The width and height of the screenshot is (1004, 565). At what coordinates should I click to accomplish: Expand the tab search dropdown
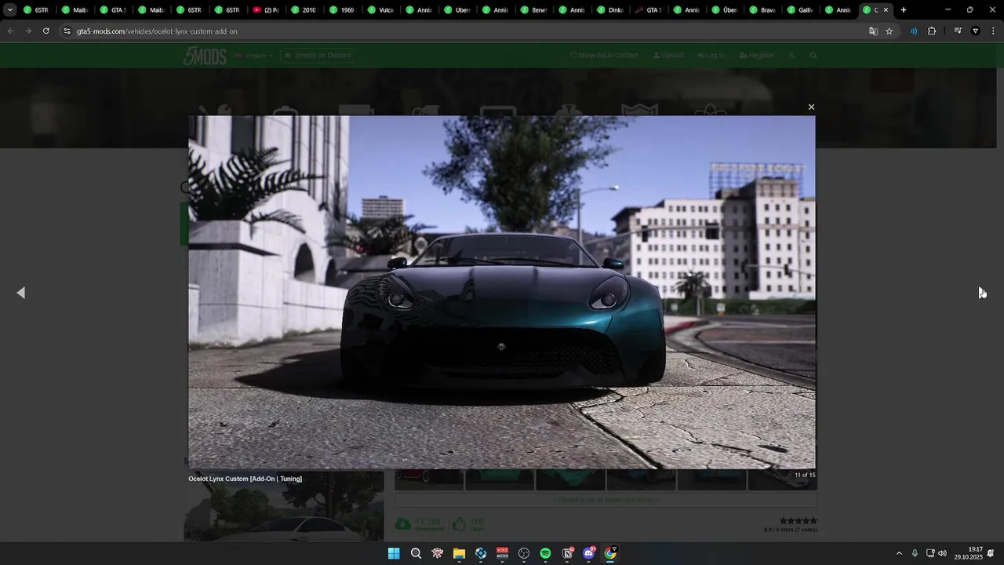pyautogui.click(x=9, y=10)
